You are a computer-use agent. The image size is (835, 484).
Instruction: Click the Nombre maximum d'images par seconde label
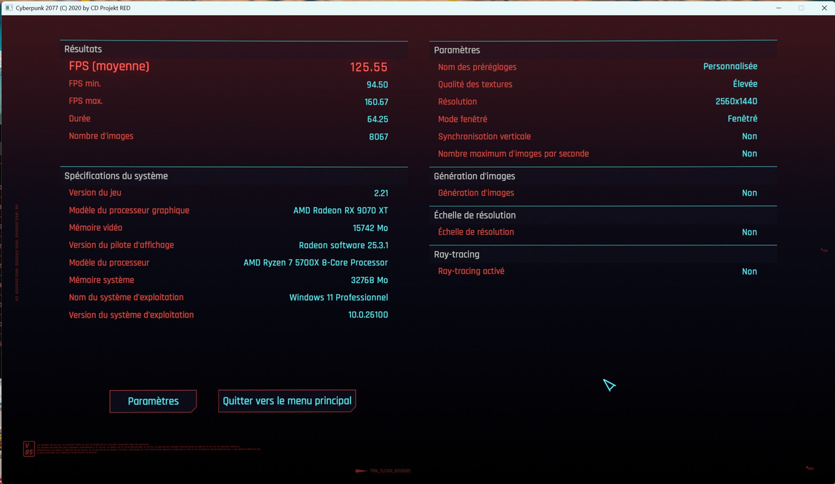[x=513, y=154]
